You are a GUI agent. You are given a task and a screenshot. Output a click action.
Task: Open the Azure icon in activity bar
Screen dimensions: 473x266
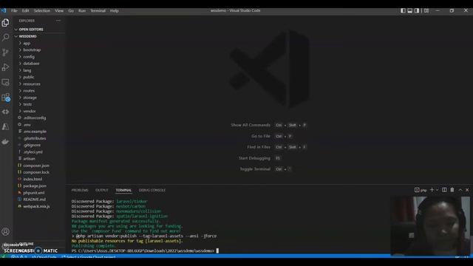pos(5,126)
